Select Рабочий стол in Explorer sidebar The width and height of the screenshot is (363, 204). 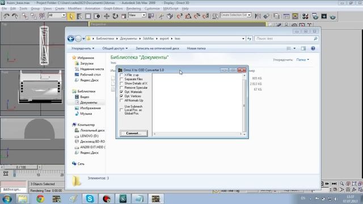tap(90, 74)
